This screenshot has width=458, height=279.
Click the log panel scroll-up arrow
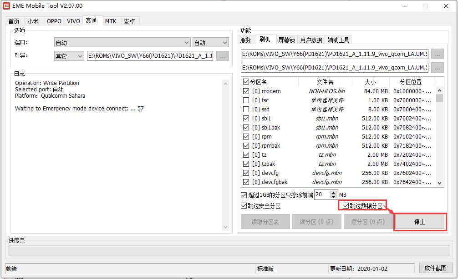pos(226,84)
